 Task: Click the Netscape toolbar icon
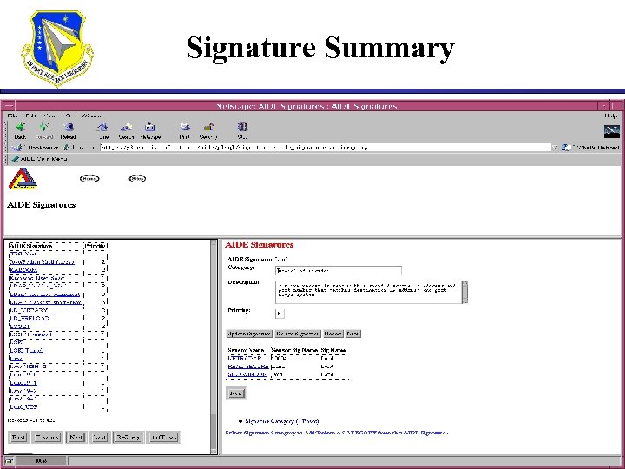point(150,127)
